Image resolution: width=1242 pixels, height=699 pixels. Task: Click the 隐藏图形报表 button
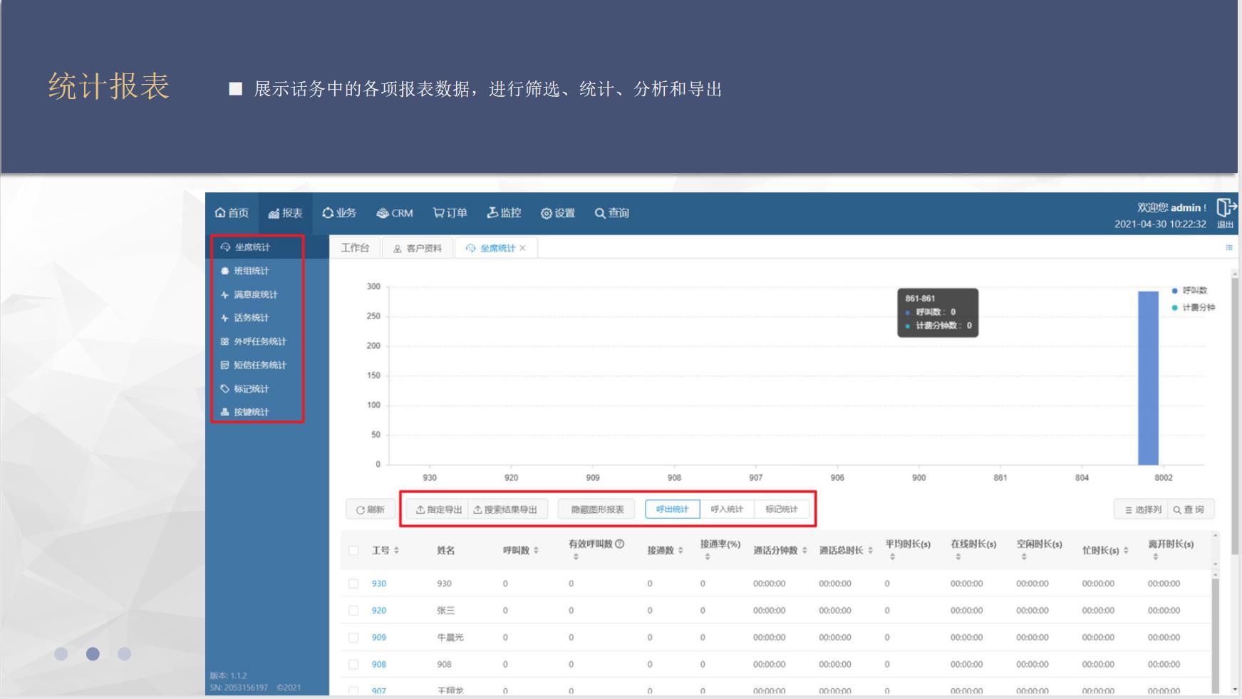click(x=597, y=509)
